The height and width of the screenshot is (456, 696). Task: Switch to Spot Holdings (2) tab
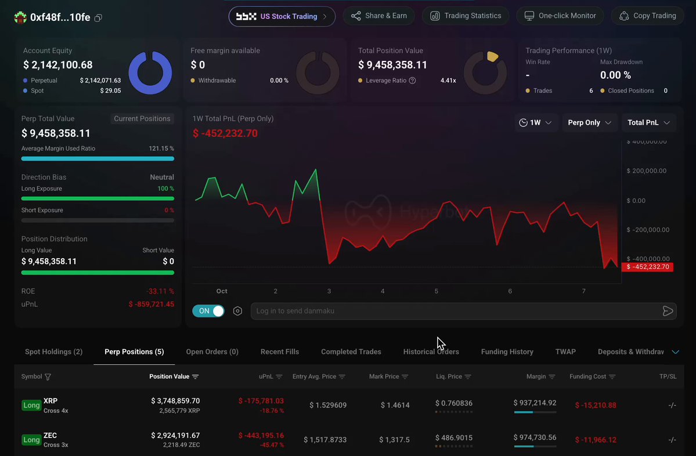(x=54, y=352)
